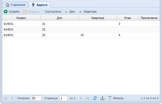
Task: Sort by Дом in toolbar
Action: (72, 11)
